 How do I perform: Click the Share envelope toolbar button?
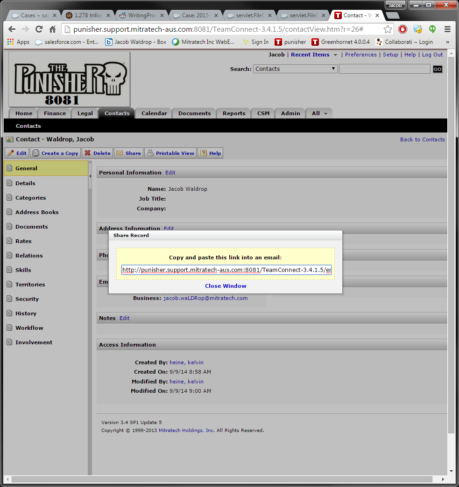click(x=128, y=153)
